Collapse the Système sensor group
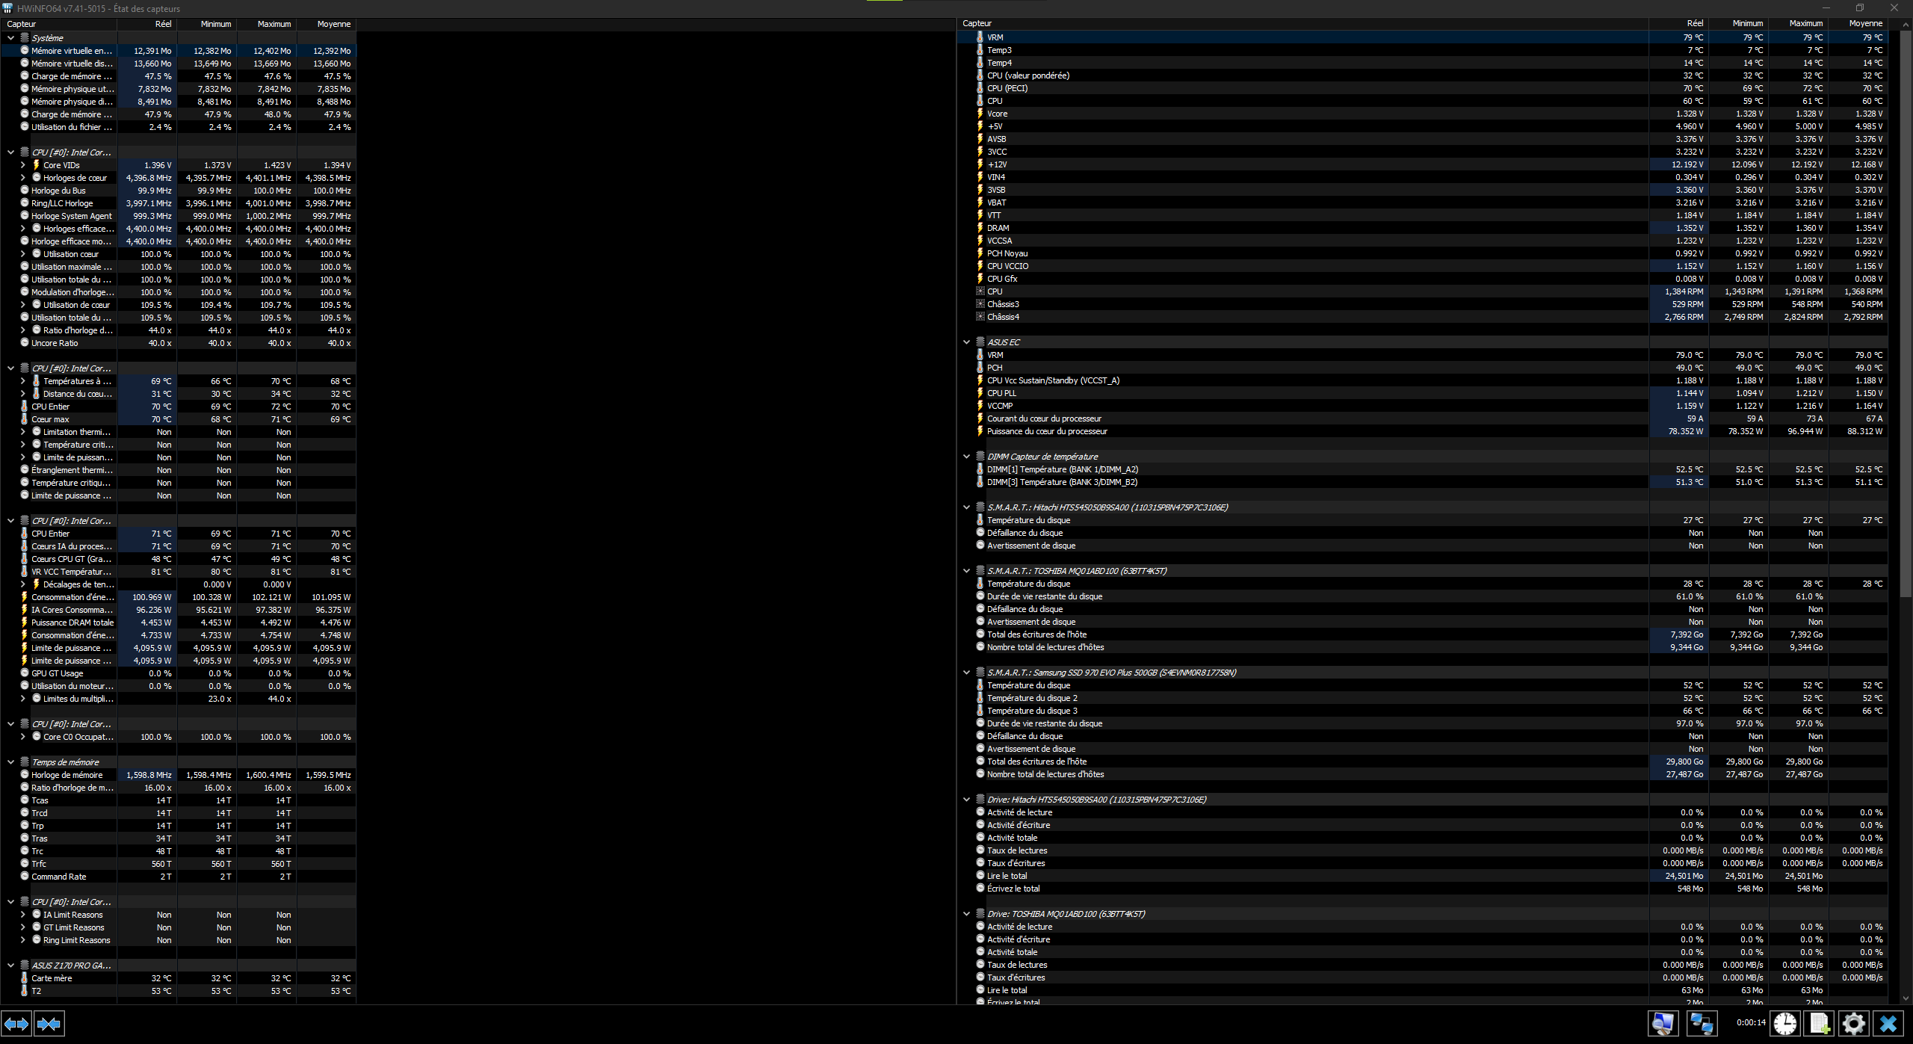 (x=10, y=38)
